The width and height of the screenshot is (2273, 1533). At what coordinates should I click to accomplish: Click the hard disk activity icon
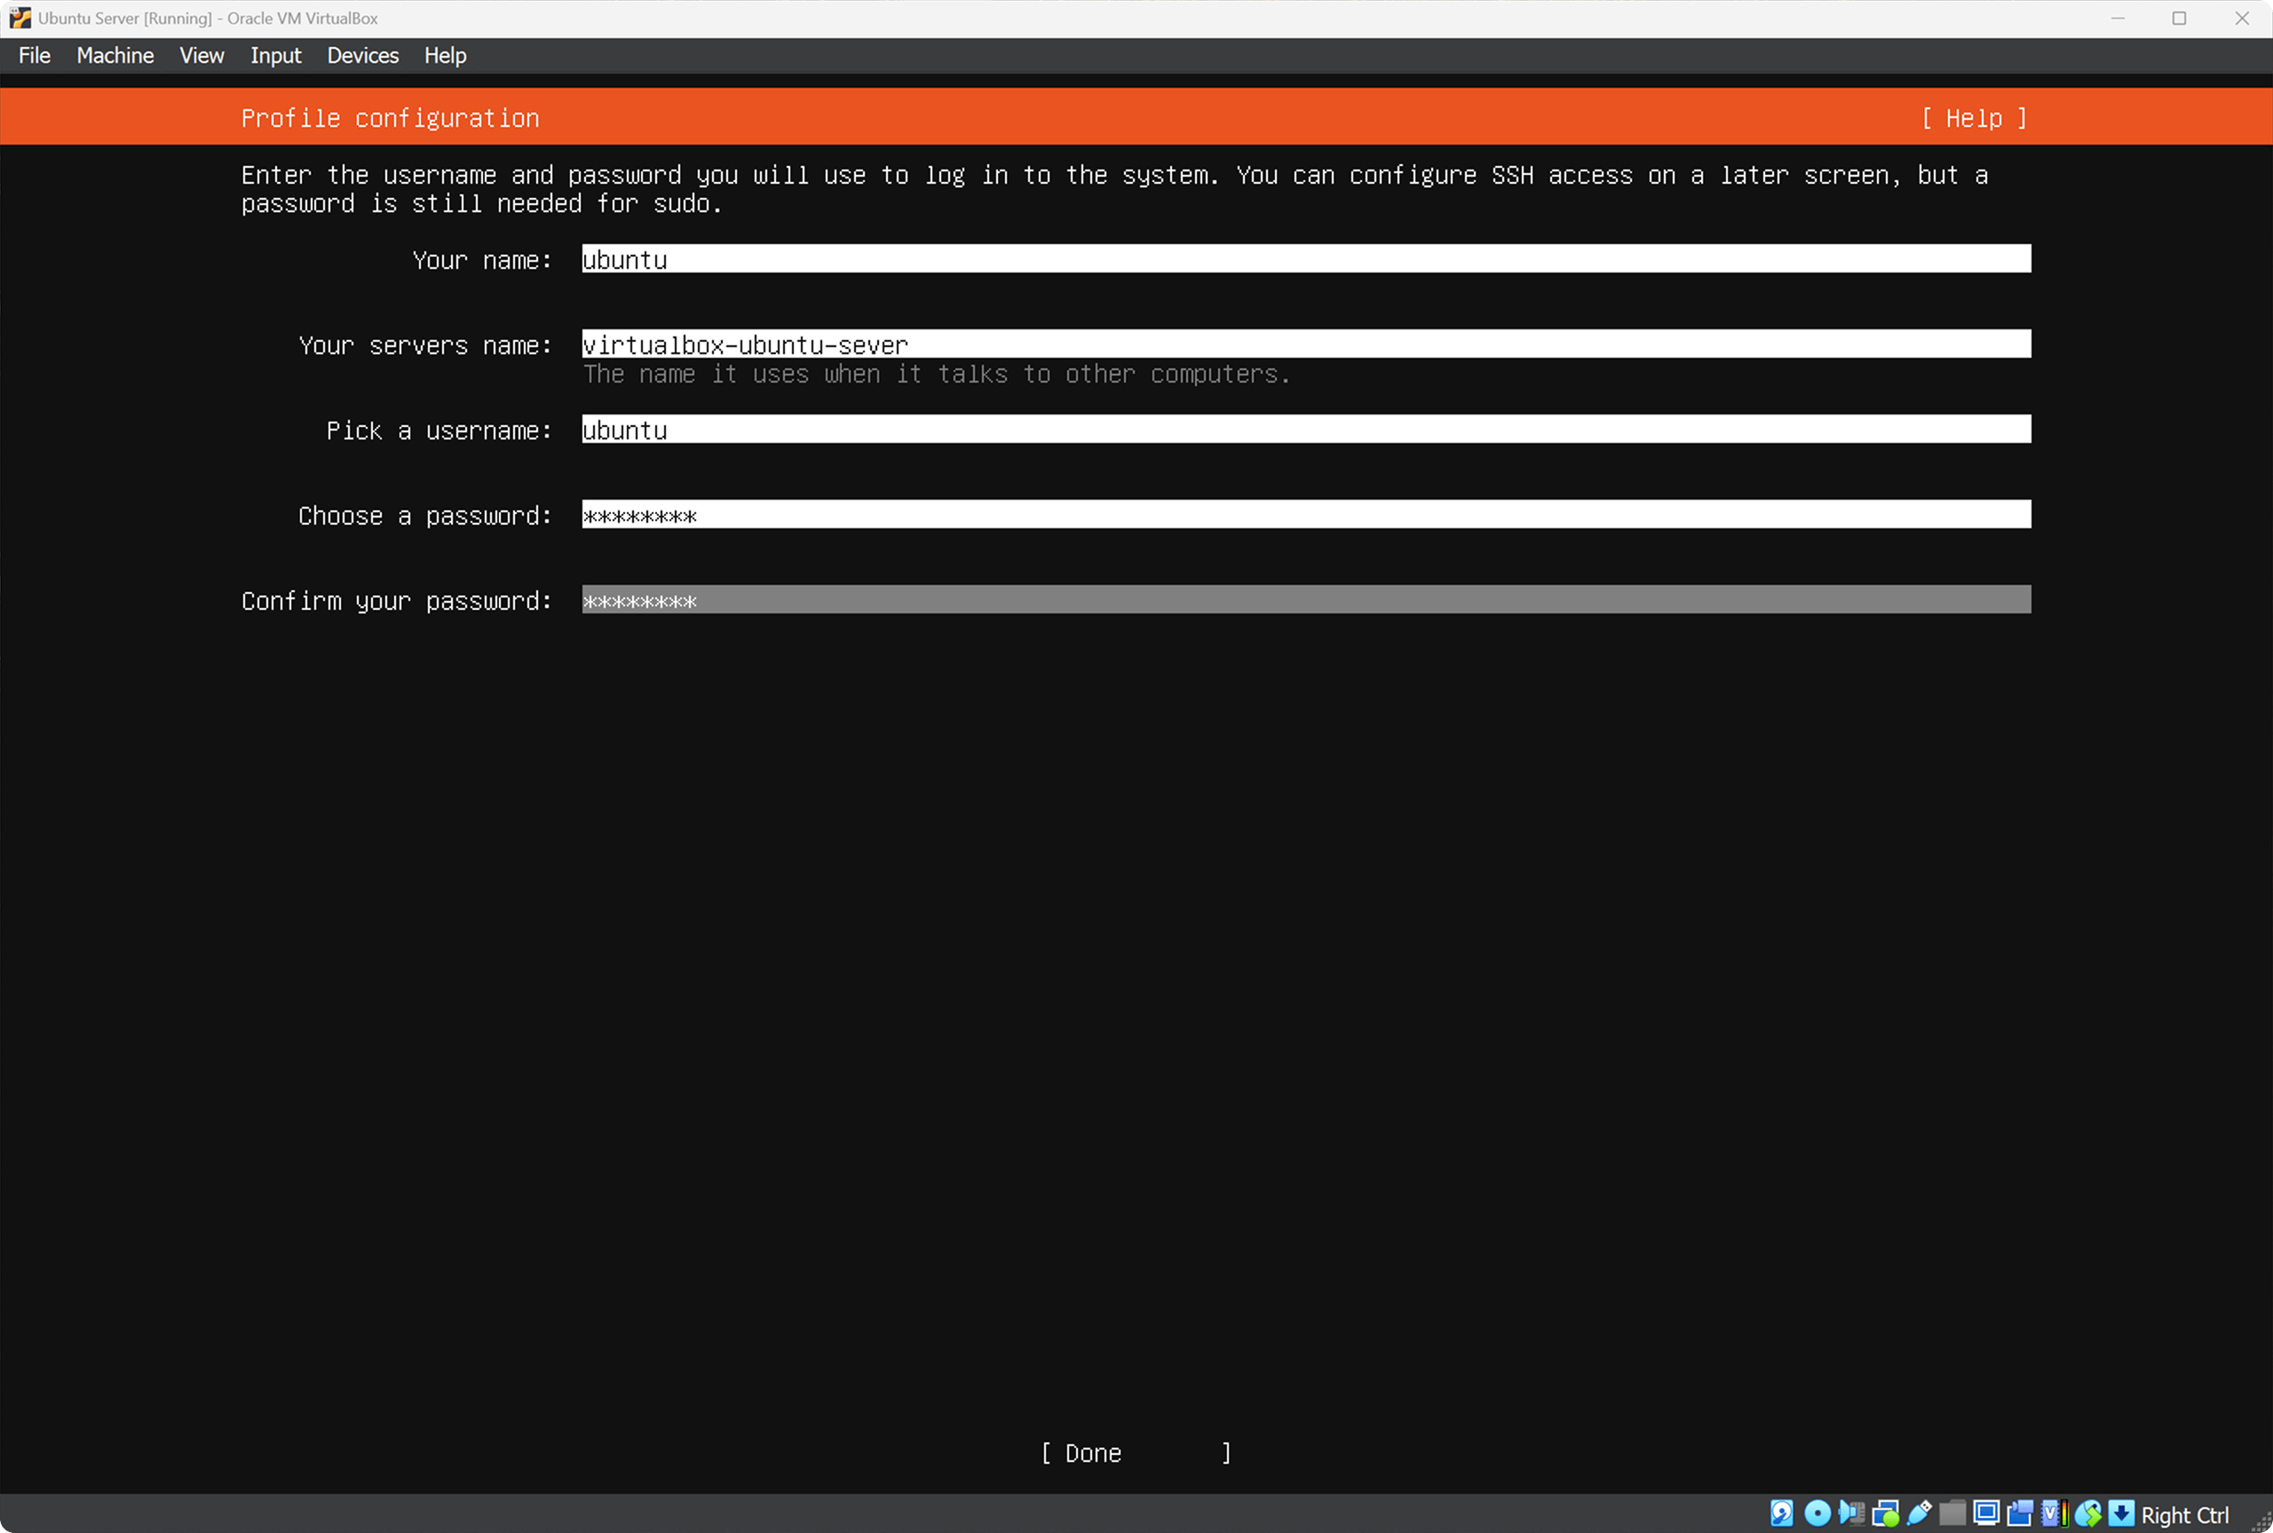(1781, 1513)
